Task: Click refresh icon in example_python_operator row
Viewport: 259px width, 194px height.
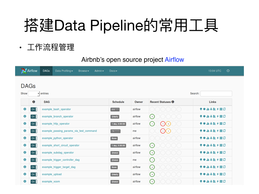Action: (224, 138)
